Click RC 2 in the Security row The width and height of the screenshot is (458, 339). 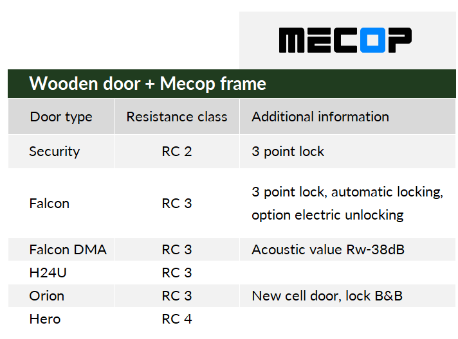[x=177, y=152]
